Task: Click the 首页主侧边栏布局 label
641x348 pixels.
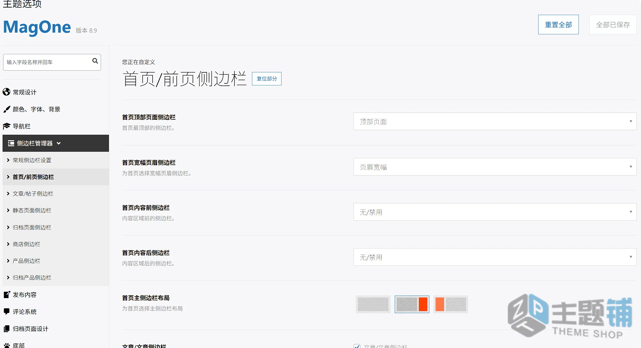Action: [146, 298]
